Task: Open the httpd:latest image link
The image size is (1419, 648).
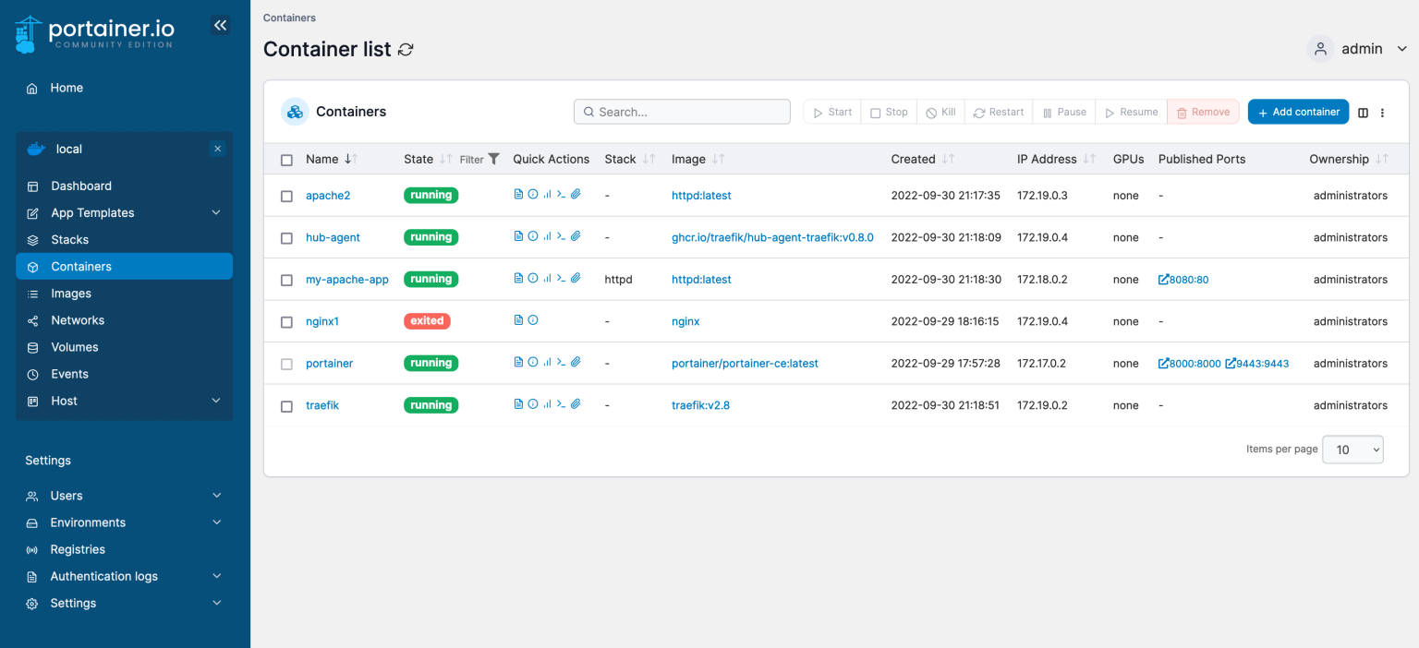Action: click(701, 195)
